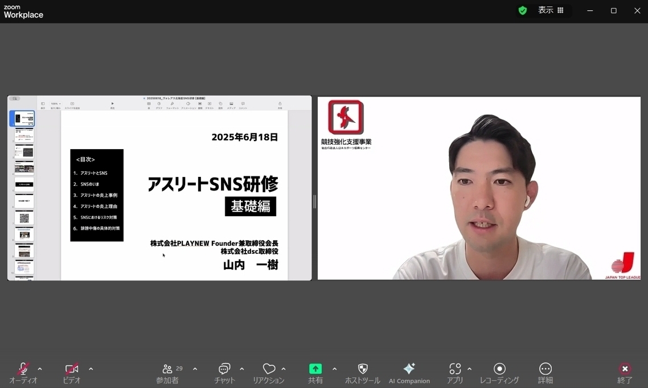This screenshot has height=388, width=648.
Task: Expand share options chevron beside 共有
Action: (334, 369)
